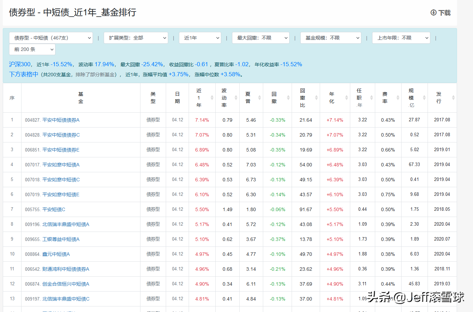The height and width of the screenshot is (312, 473).
Task: Sort by the 近1年 column arrows
Action: click(212, 98)
